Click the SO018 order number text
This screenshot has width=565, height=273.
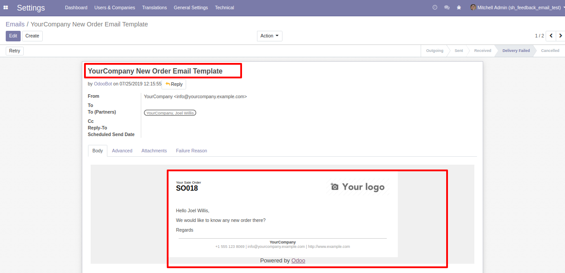tap(187, 188)
